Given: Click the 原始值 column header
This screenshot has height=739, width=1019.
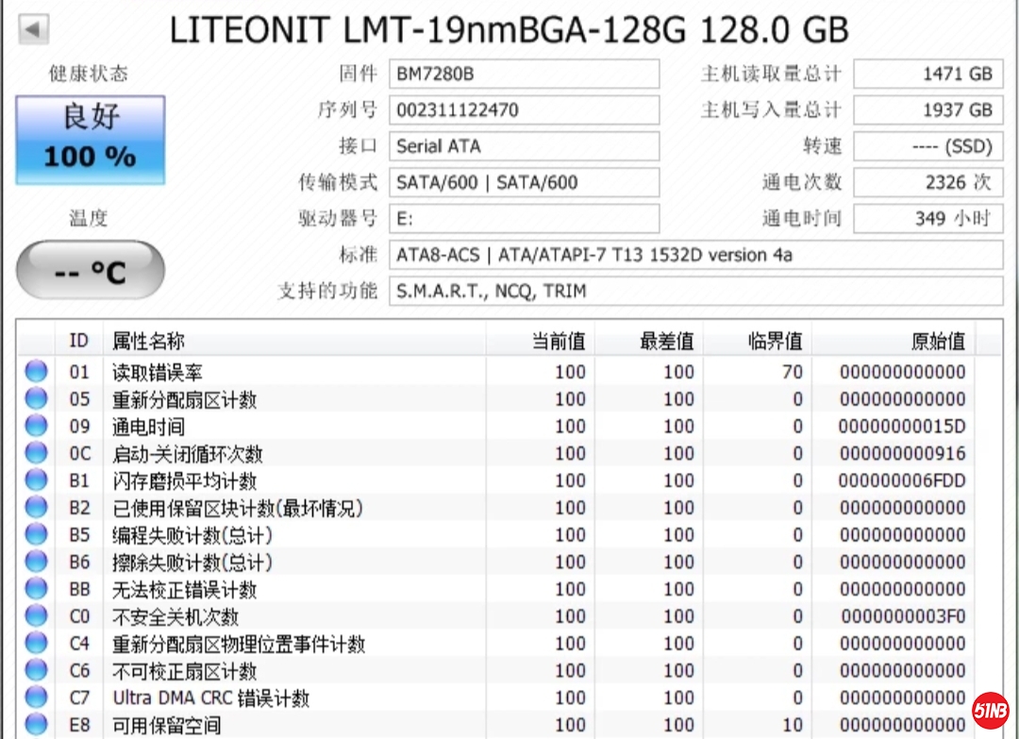Looking at the screenshot, I should coord(937,341).
